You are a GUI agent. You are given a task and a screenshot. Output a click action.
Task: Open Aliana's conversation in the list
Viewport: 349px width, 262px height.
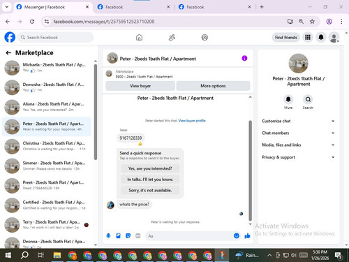47,107
